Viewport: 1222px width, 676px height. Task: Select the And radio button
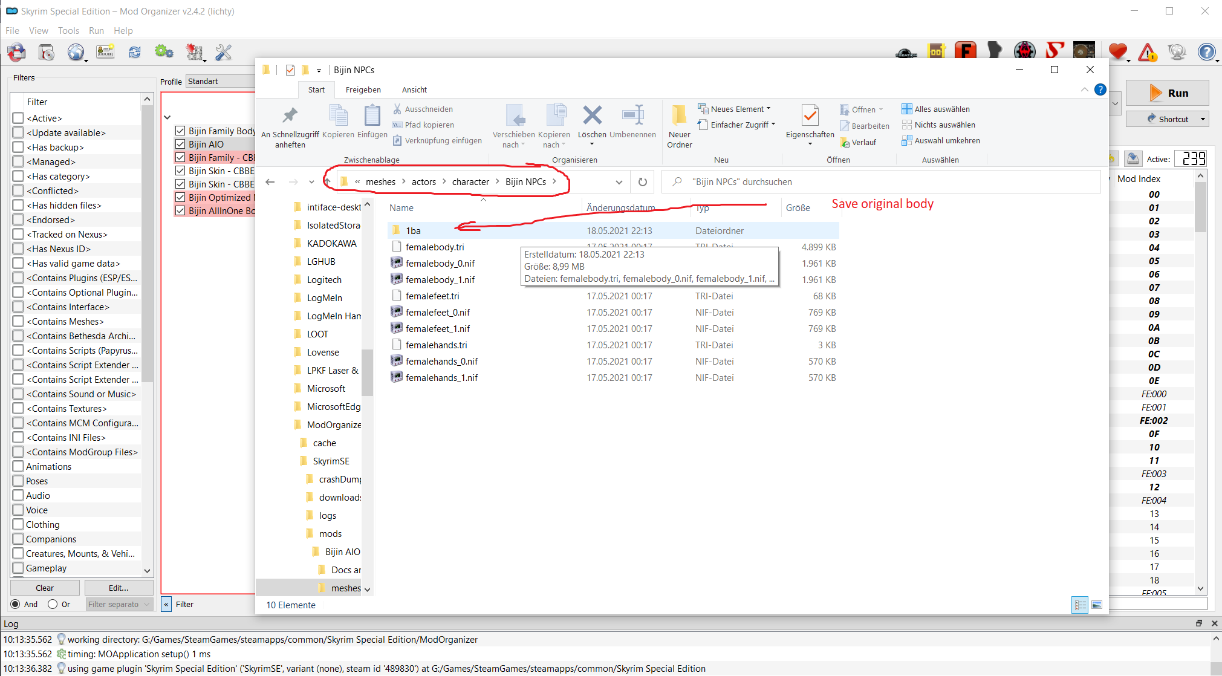coord(16,604)
